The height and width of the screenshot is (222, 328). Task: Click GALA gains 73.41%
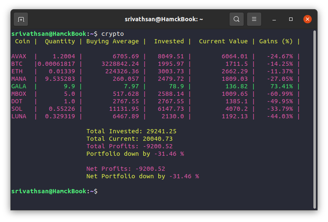(x=282, y=87)
